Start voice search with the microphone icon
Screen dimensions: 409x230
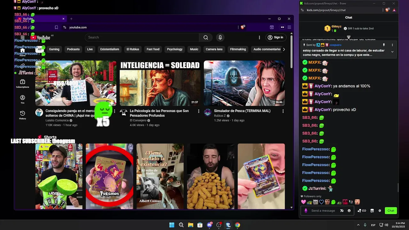[220, 37]
